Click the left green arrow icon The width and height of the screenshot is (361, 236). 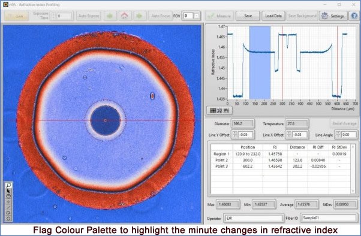pyautogui.click(x=110, y=16)
